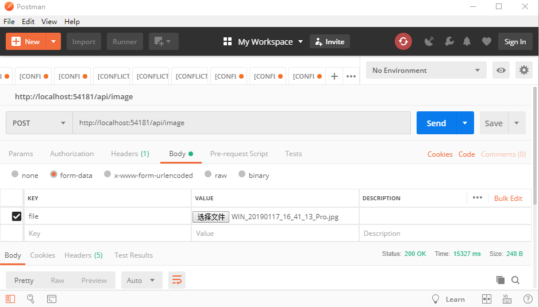Switch to the Authorization tab

(x=72, y=154)
